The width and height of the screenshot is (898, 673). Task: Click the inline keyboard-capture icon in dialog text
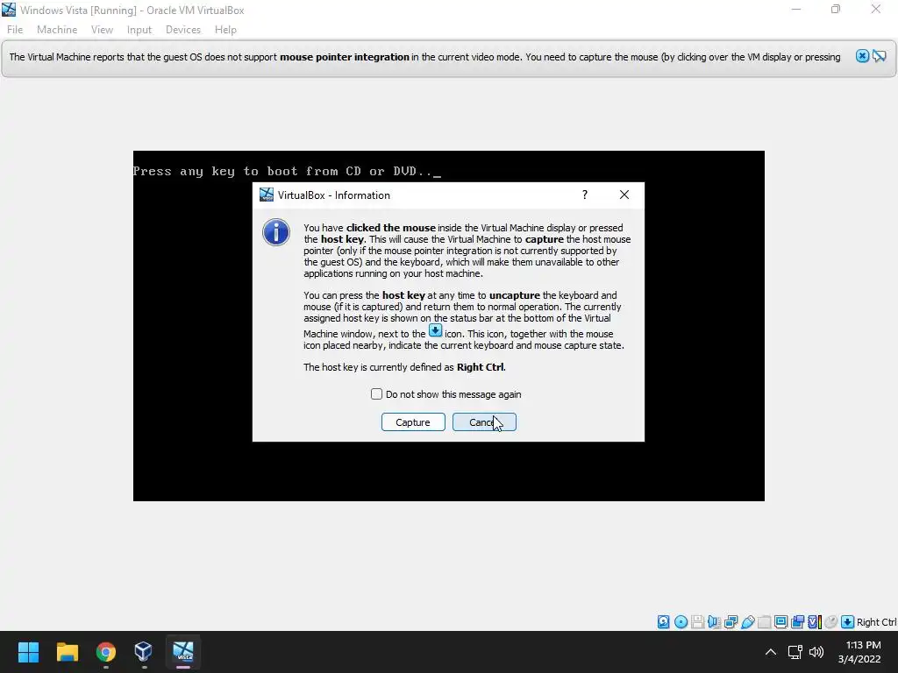click(x=435, y=330)
